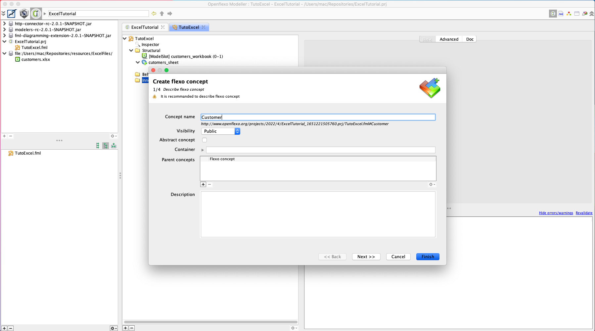Click the language flags icon at top right
The height and width of the screenshot is (331, 595).
(x=585, y=14)
